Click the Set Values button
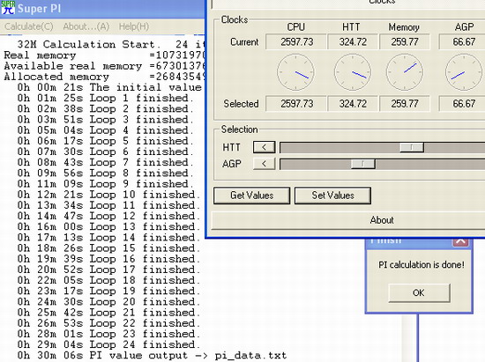Image resolution: width=485 pixels, height=362 pixels. (332, 196)
